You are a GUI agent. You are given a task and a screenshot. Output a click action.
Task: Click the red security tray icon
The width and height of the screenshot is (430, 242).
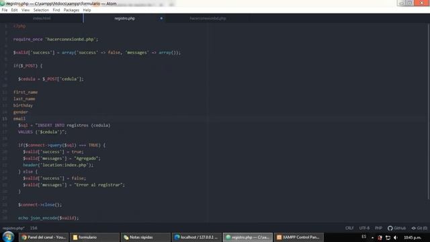[x=380, y=237]
